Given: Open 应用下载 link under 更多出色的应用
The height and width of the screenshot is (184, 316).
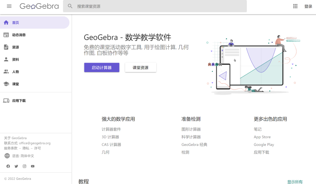Looking at the screenshot, I should (261, 152).
